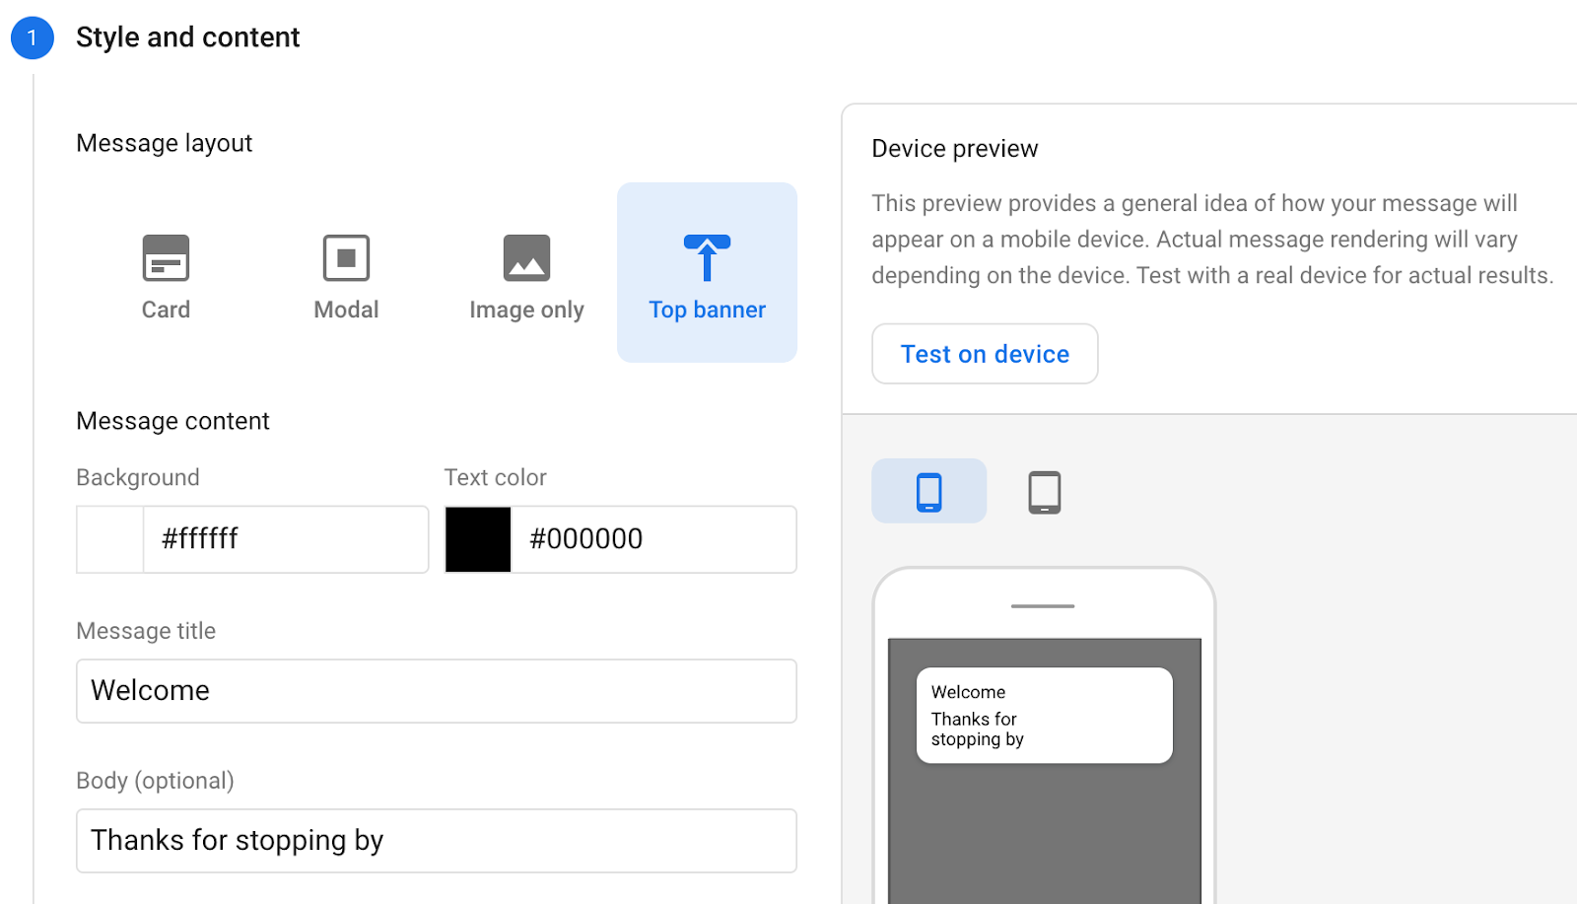Select the Welcome message title field

tap(436, 690)
